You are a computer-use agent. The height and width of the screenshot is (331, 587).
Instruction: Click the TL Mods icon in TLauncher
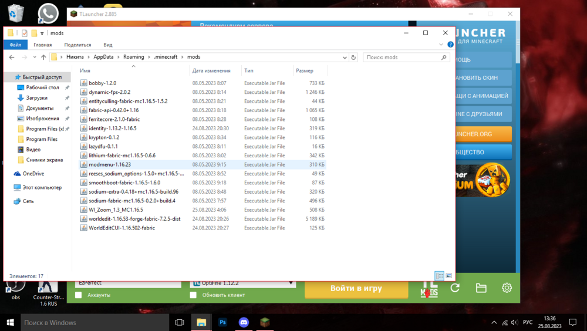coord(429,290)
